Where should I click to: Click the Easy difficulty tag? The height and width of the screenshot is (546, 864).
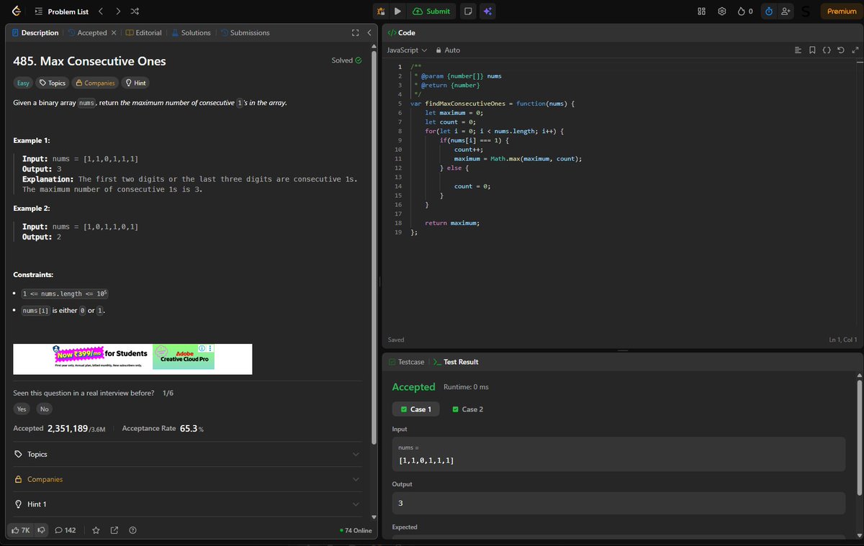point(23,83)
